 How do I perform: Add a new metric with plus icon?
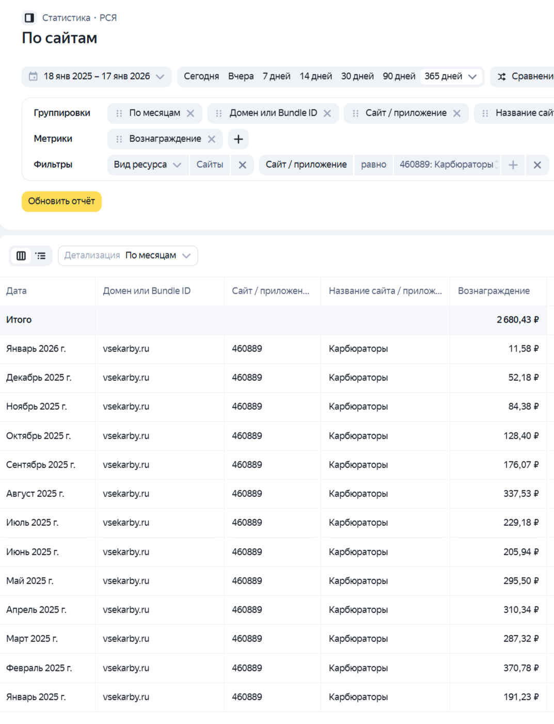(239, 139)
